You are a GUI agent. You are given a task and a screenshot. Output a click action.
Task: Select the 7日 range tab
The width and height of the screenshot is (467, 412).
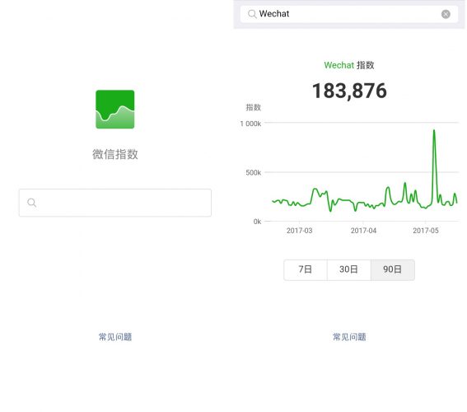[x=306, y=269]
